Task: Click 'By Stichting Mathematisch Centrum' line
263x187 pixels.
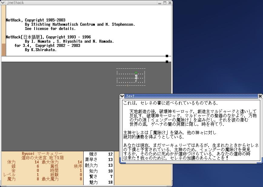Action: 80,24
